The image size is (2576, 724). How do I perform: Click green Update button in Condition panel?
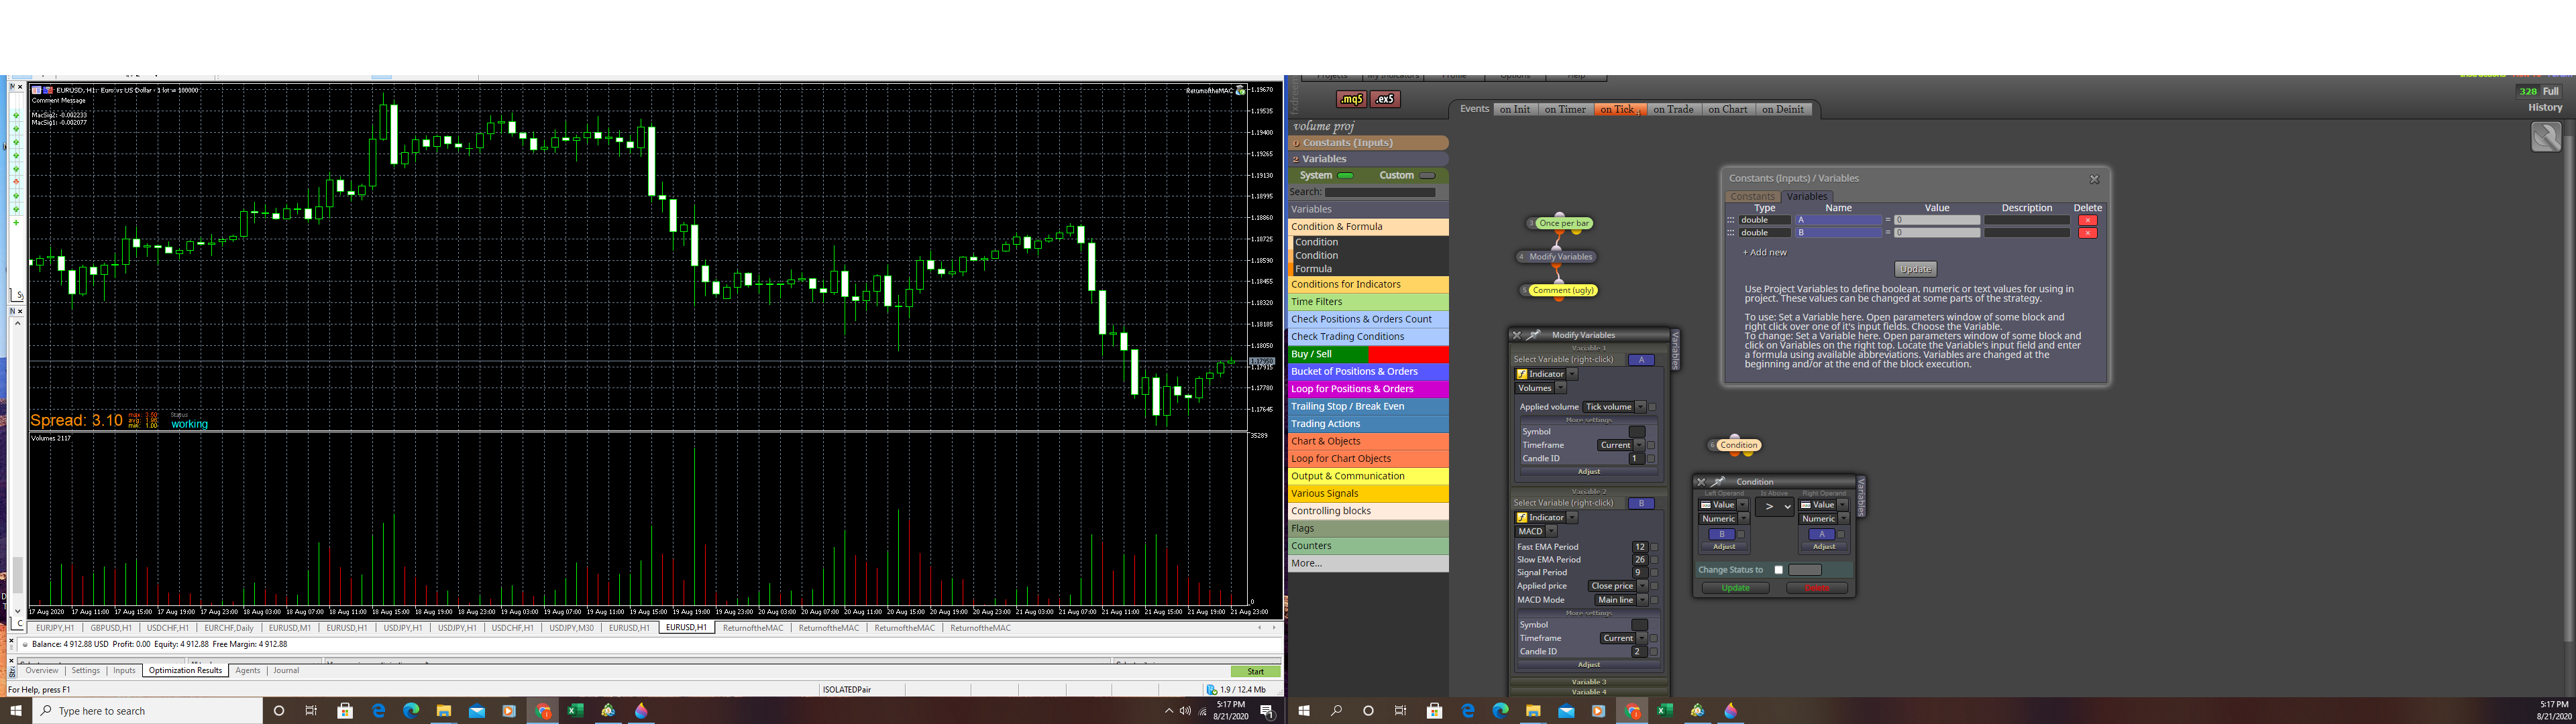[1735, 588]
